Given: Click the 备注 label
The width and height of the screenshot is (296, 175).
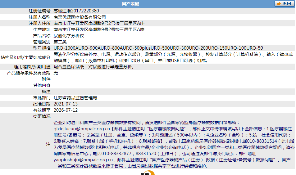Looking at the screenshot, I should click(x=46, y=92).
